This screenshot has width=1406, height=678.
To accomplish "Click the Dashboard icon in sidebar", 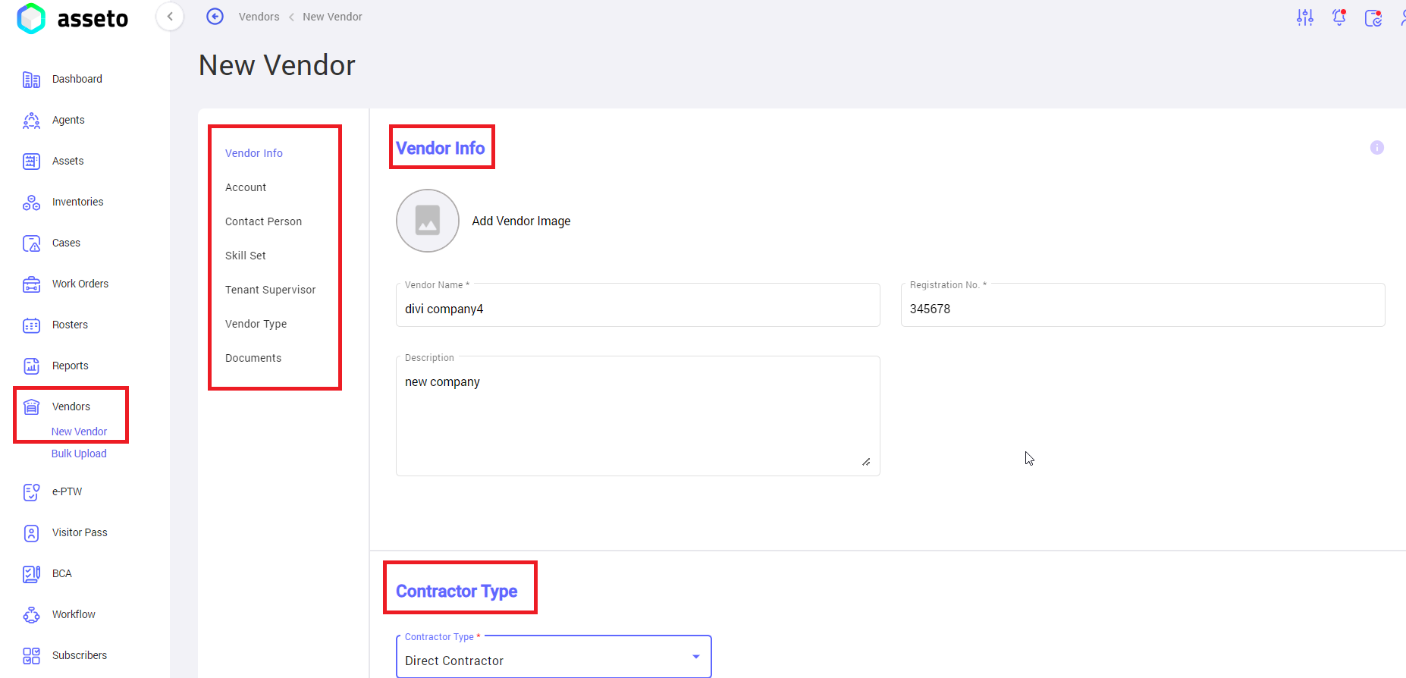I will [31, 80].
